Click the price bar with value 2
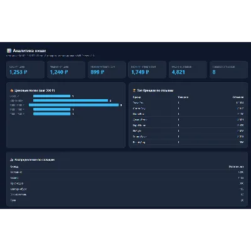The height and width of the screenshot is (251, 251). point(71,100)
